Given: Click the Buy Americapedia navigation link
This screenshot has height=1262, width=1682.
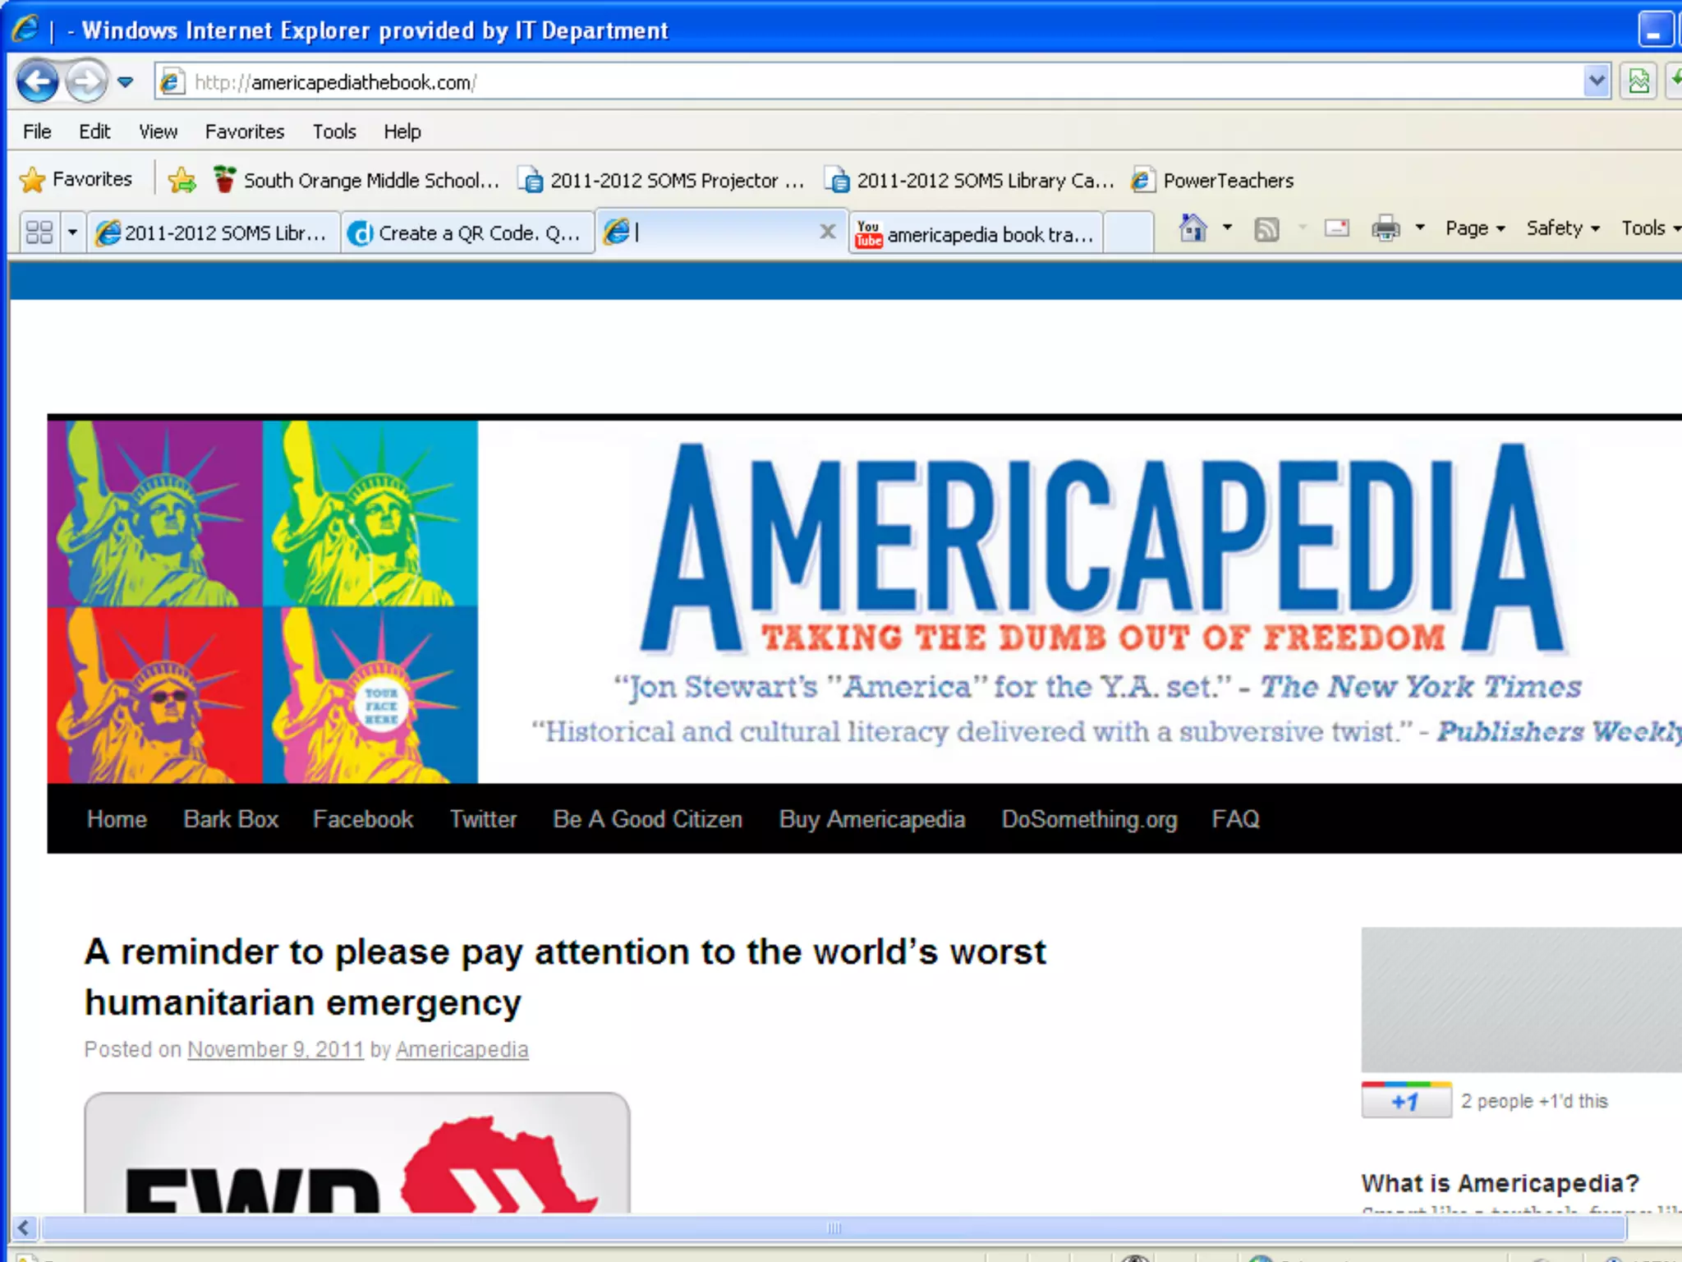Looking at the screenshot, I should [x=871, y=819].
